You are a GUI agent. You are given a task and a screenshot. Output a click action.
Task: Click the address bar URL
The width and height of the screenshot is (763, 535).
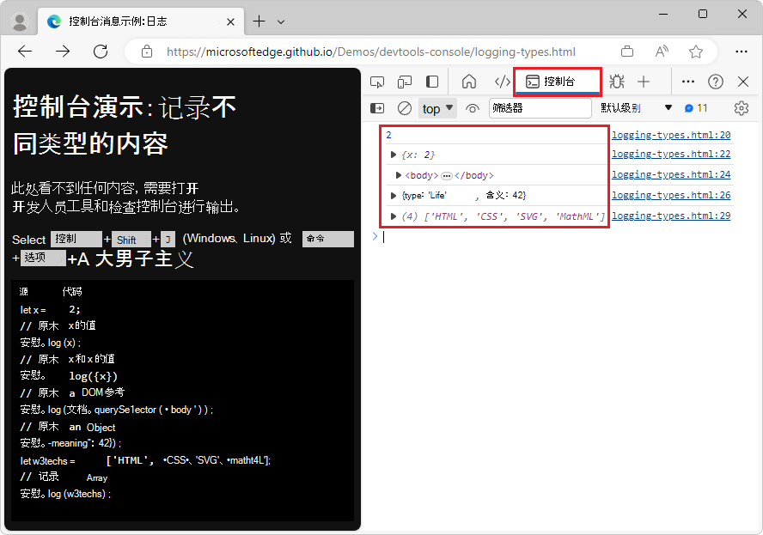(371, 52)
